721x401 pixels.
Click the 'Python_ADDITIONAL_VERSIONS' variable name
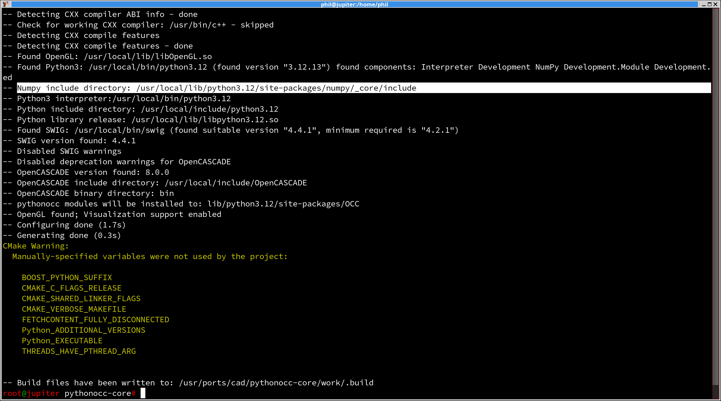(84, 330)
